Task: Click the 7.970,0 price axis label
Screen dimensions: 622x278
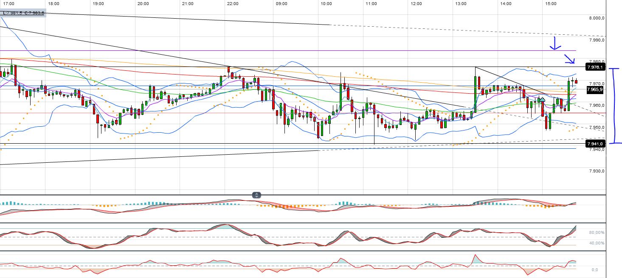Action: click(597, 83)
